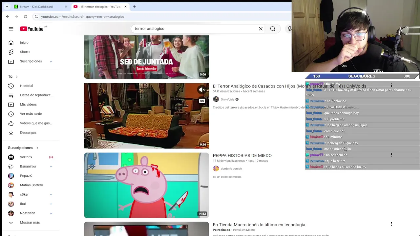Open Peppa pig horror video thumbnail
Viewport: 420px width, 236px height.
[146, 185]
